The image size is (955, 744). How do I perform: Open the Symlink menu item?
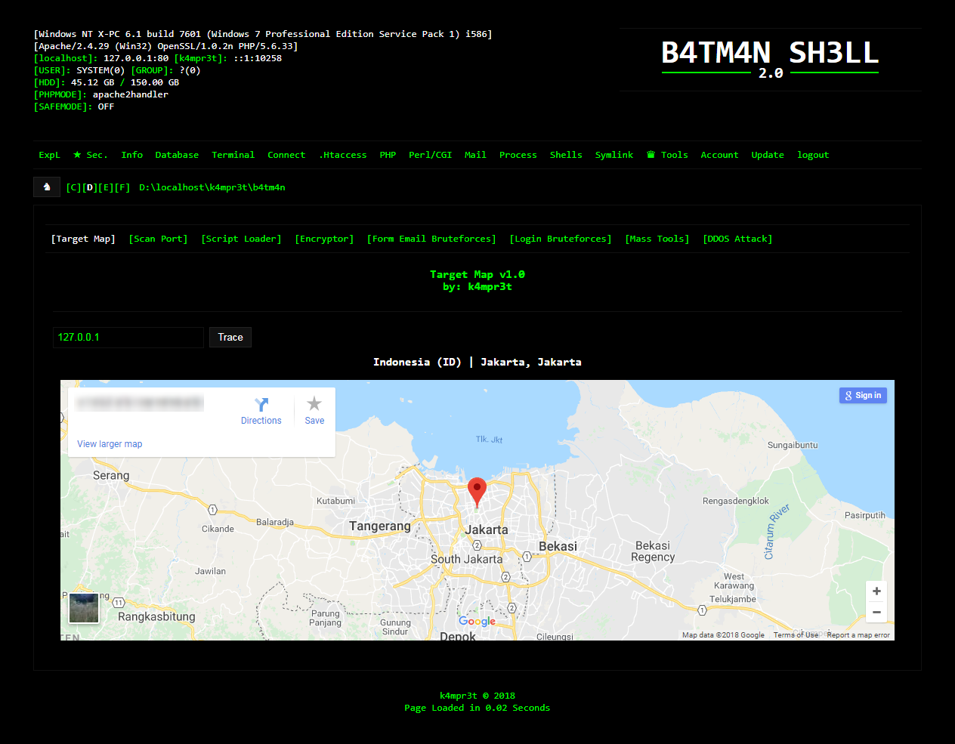[613, 155]
